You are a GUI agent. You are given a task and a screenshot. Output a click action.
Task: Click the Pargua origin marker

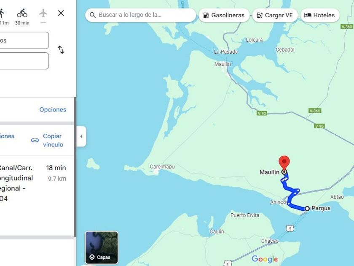[307, 209]
